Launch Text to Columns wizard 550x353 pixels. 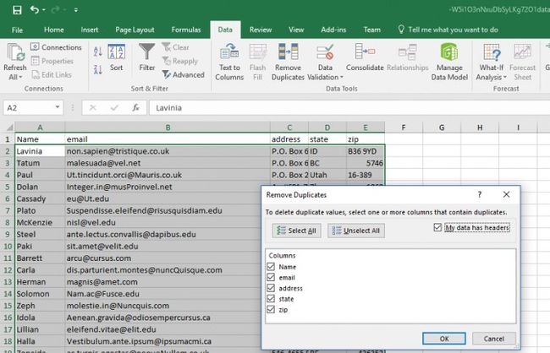(x=229, y=62)
